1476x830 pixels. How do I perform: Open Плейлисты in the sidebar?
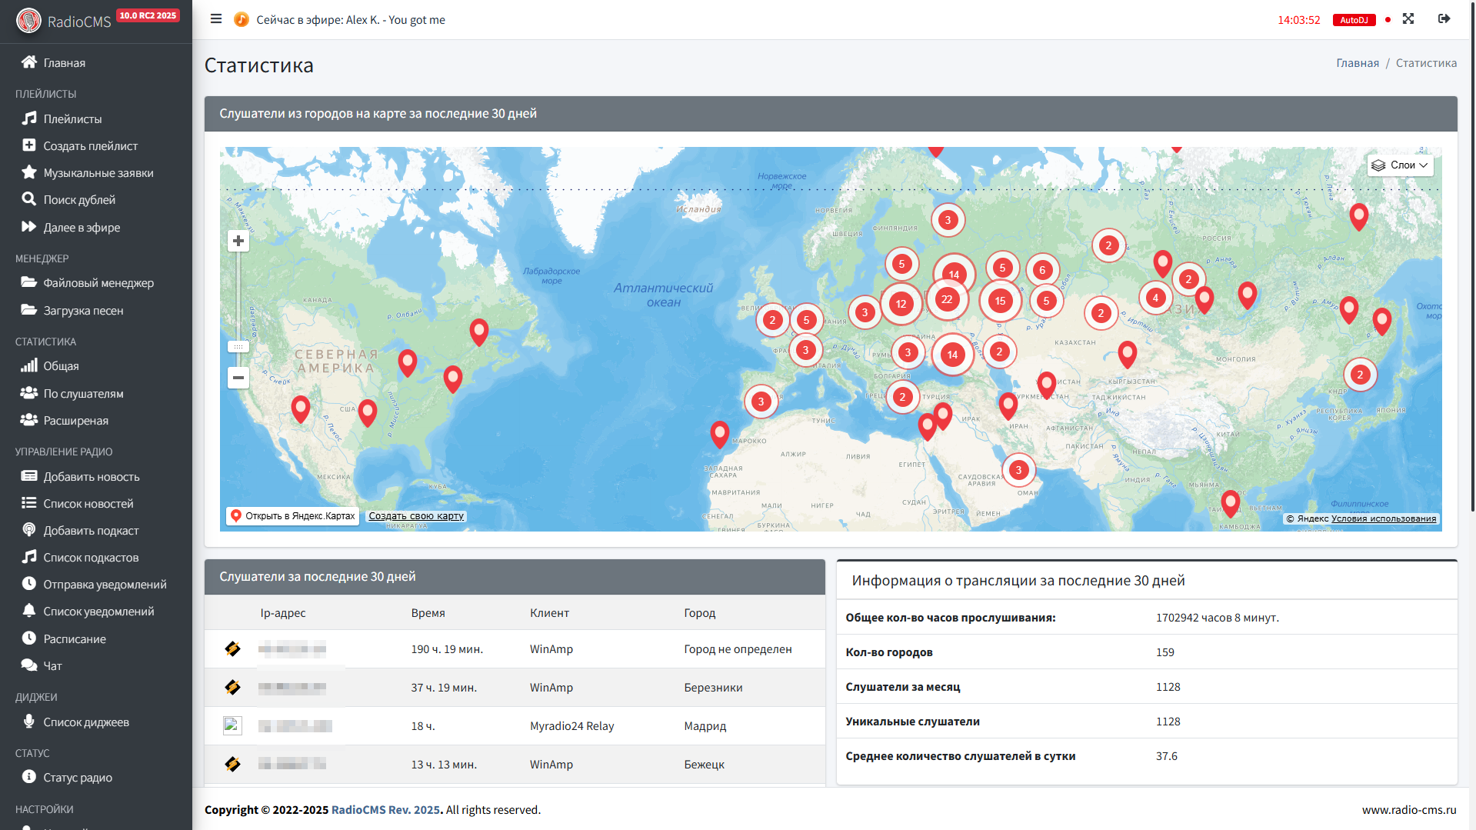pyautogui.click(x=72, y=119)
